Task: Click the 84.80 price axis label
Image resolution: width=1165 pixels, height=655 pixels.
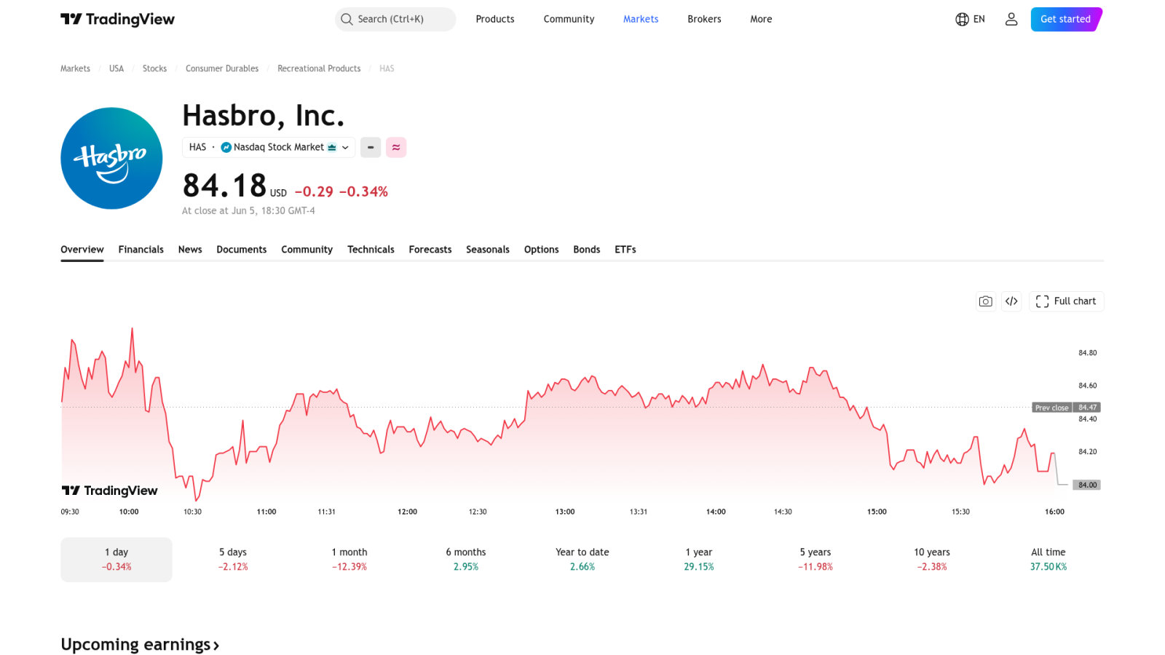Action: pyautogui.click(x=1087, y=353)
